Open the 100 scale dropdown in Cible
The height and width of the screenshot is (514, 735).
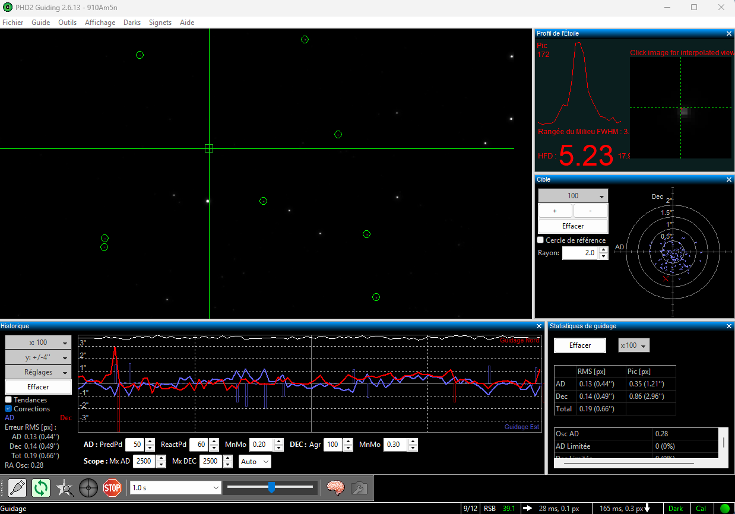(x=573, y=196)
